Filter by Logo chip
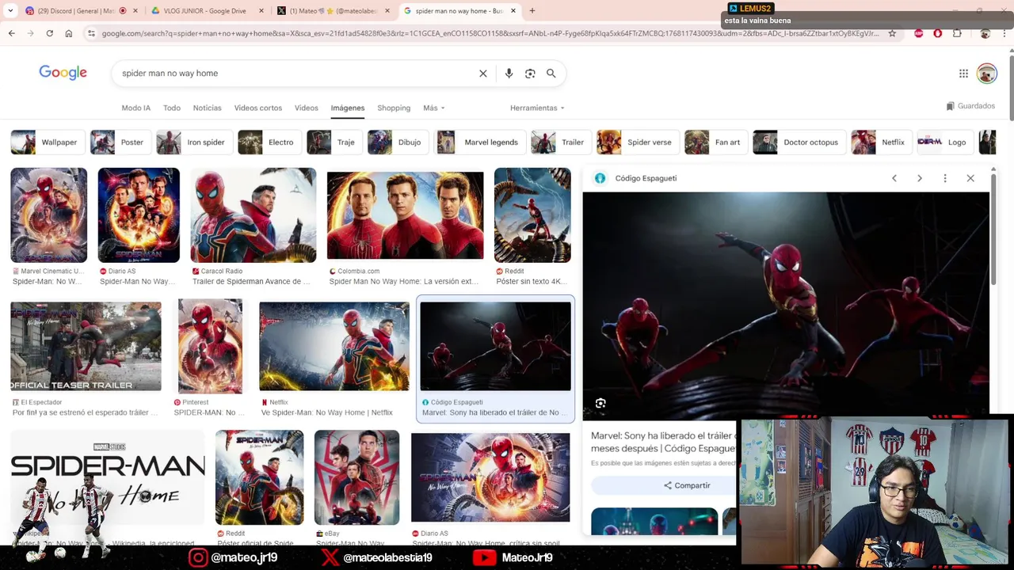Viewport: 1014px width, 570px height. [944, 142]
